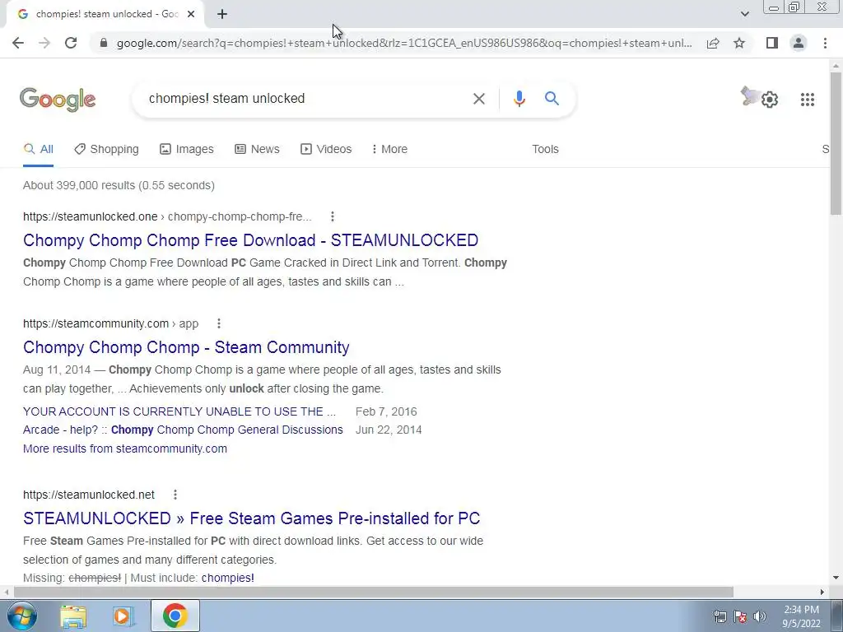
Task: Click the scroll right arrow
Action: click(822, 592)
